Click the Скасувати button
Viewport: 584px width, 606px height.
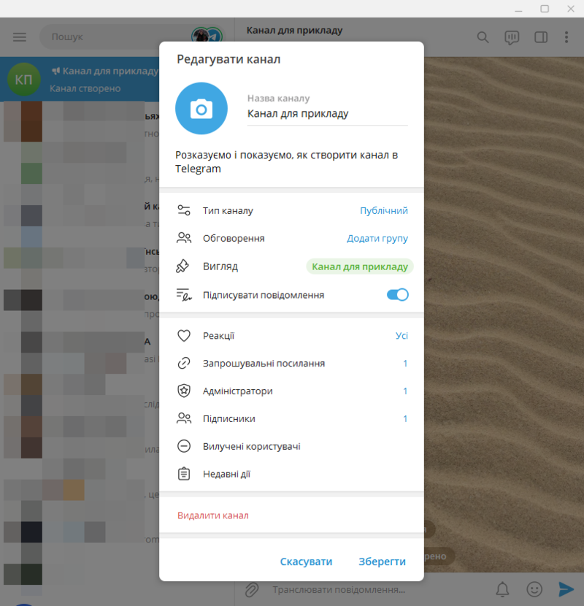(306, 561)
